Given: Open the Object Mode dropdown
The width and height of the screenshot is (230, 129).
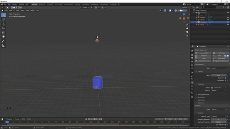Looking at the screenshot, I should click(8, 10).
